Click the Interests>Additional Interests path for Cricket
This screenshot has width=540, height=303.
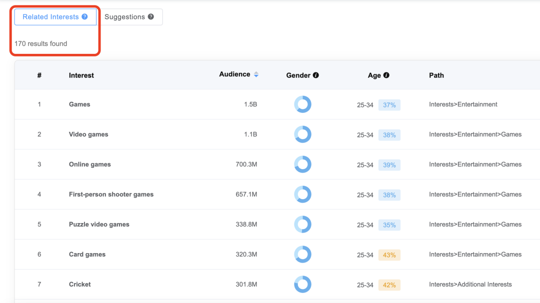(470, 284)
